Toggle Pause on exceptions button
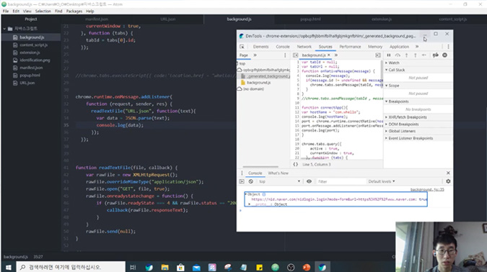The width and height of the screenshot is (487, 272). tap(444, 55)
